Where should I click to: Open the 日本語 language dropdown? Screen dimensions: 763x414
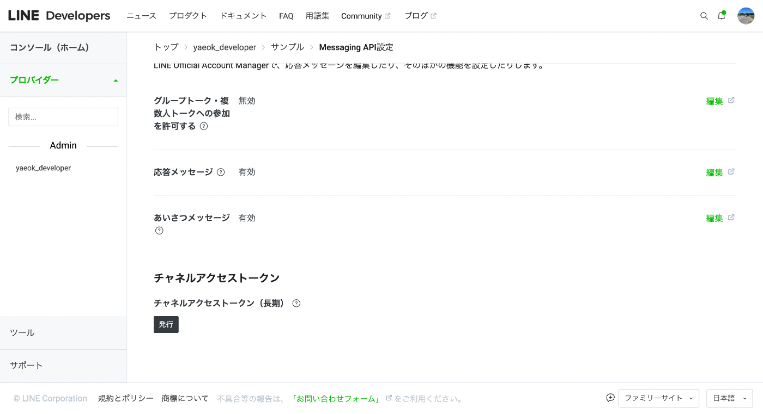(729, 398)
